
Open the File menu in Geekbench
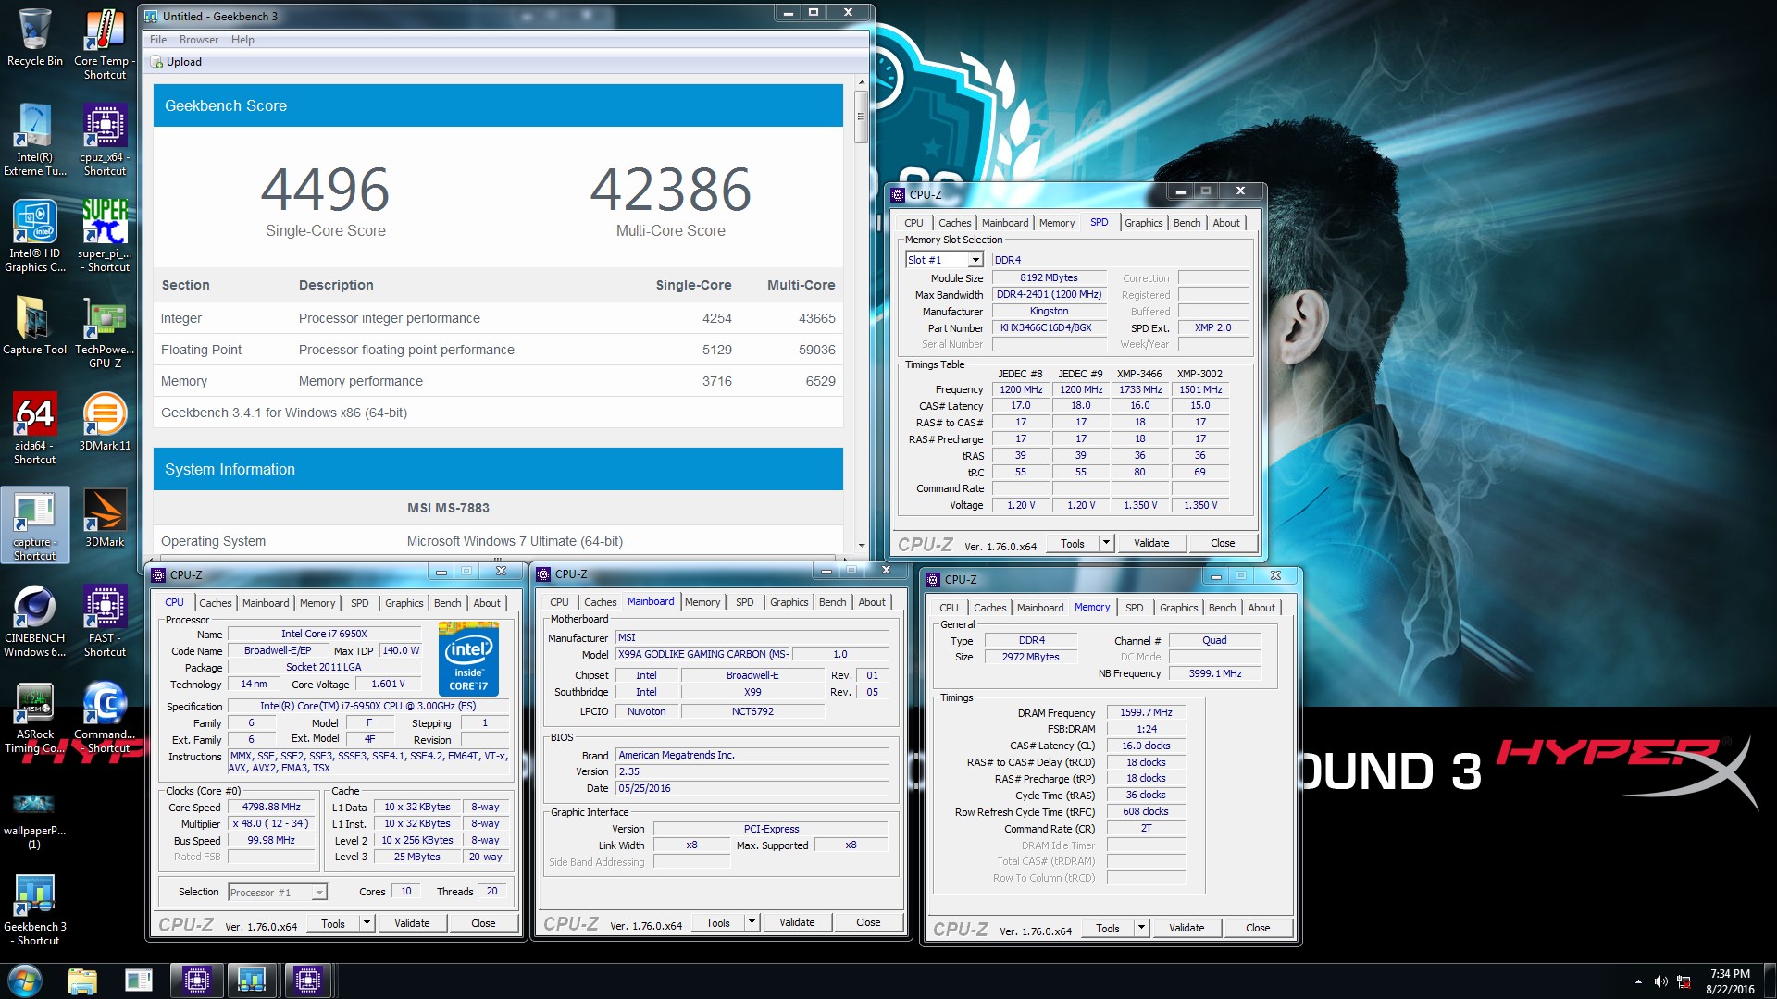click(158, 40)
